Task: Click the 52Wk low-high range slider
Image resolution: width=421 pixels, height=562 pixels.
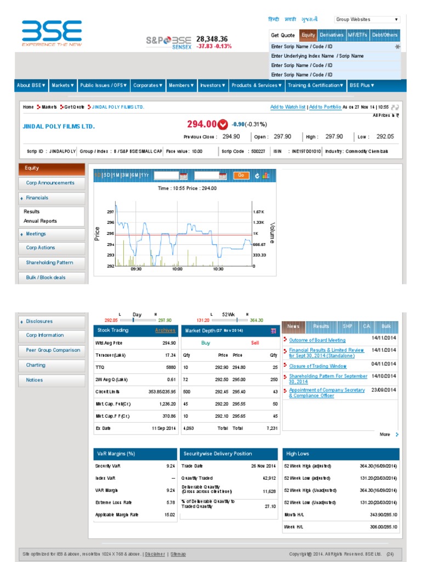Action: (230, 320)
